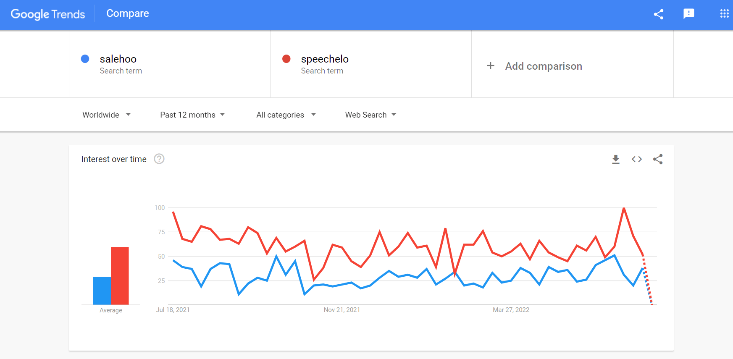Viewport: 733px width, 359px height.
Task: Open the All categories dropdown
Action: click(286, 115)
